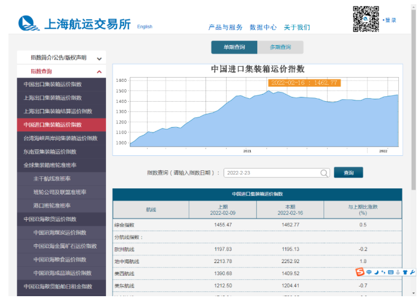Screen dimensions: 420x301
Task: Open 班轮公司及联盟准班率 sub-item
Action: click(x=61, y=193)
